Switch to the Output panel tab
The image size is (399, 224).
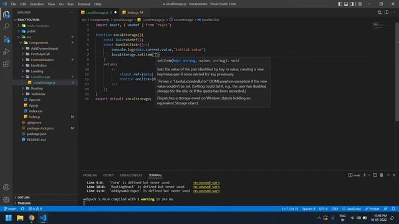(x=108, y=175)
